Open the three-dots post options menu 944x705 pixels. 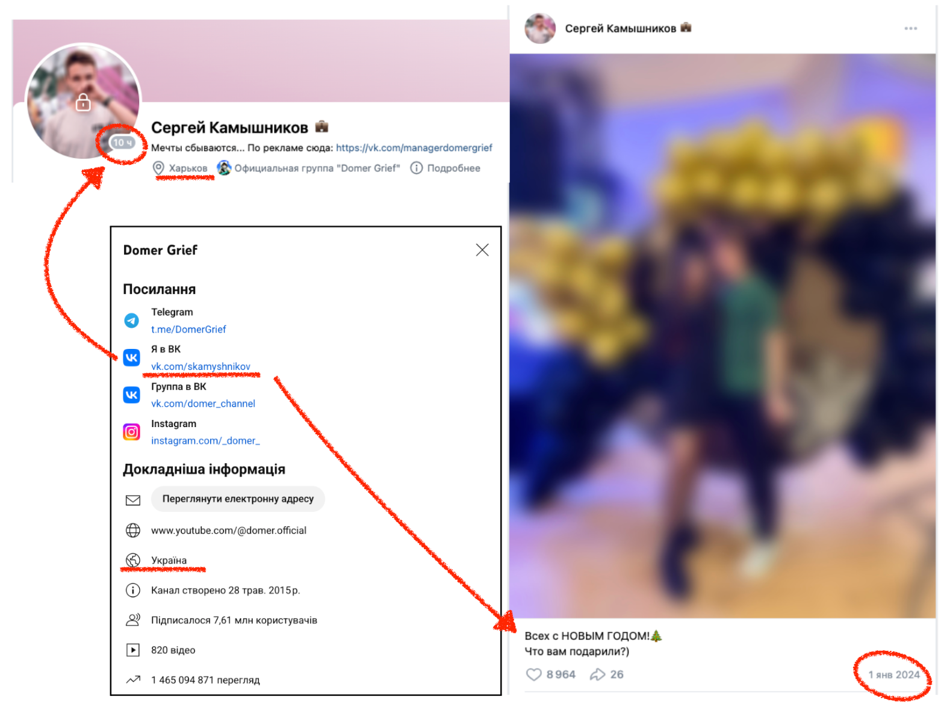pos(910,28)
